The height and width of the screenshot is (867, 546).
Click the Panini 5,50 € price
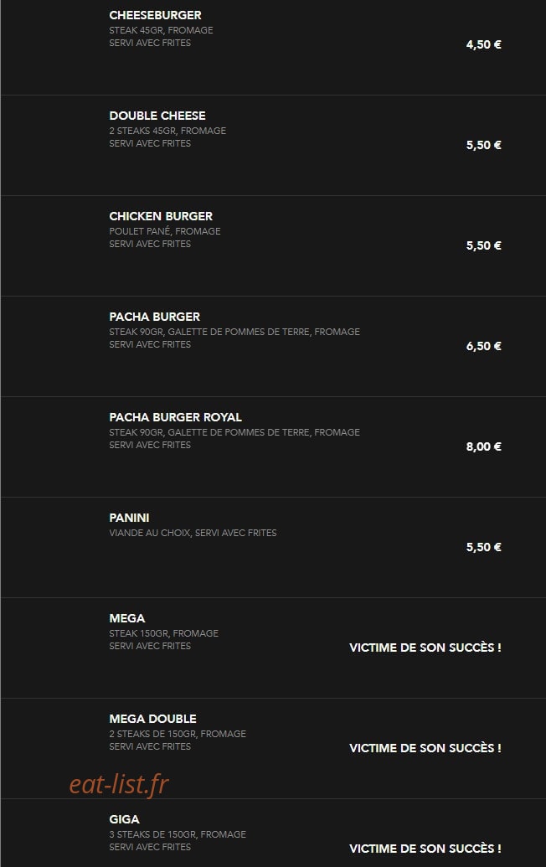483,547
